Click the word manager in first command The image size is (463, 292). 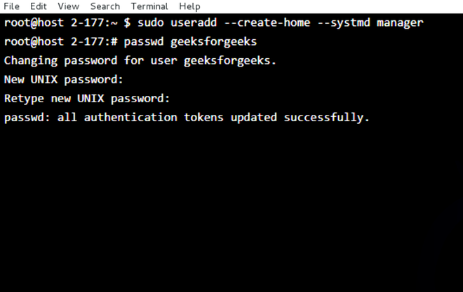[399, 23]
